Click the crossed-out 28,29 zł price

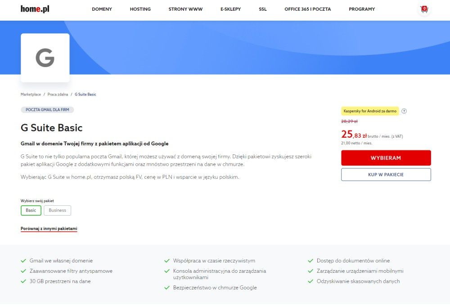349,121
